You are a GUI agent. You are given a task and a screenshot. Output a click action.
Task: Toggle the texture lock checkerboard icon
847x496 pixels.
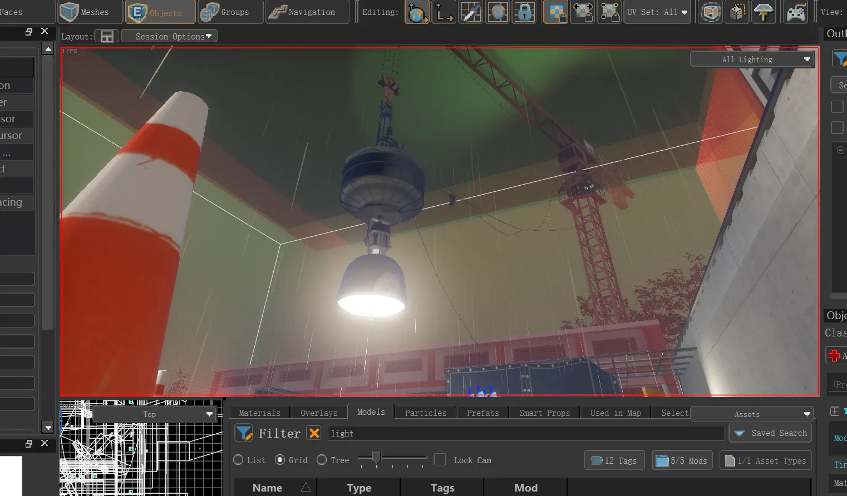pyautogui.click(x=555, y=12)
